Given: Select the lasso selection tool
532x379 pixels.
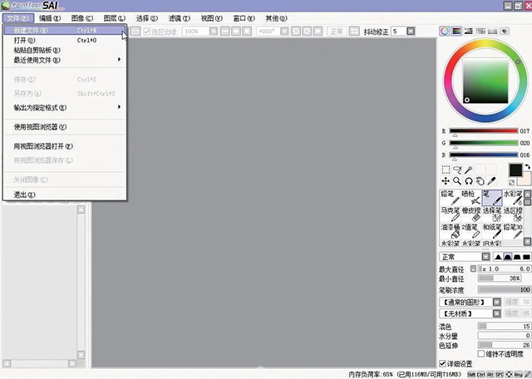Looking at the screenshot, I should pos(457,169).
